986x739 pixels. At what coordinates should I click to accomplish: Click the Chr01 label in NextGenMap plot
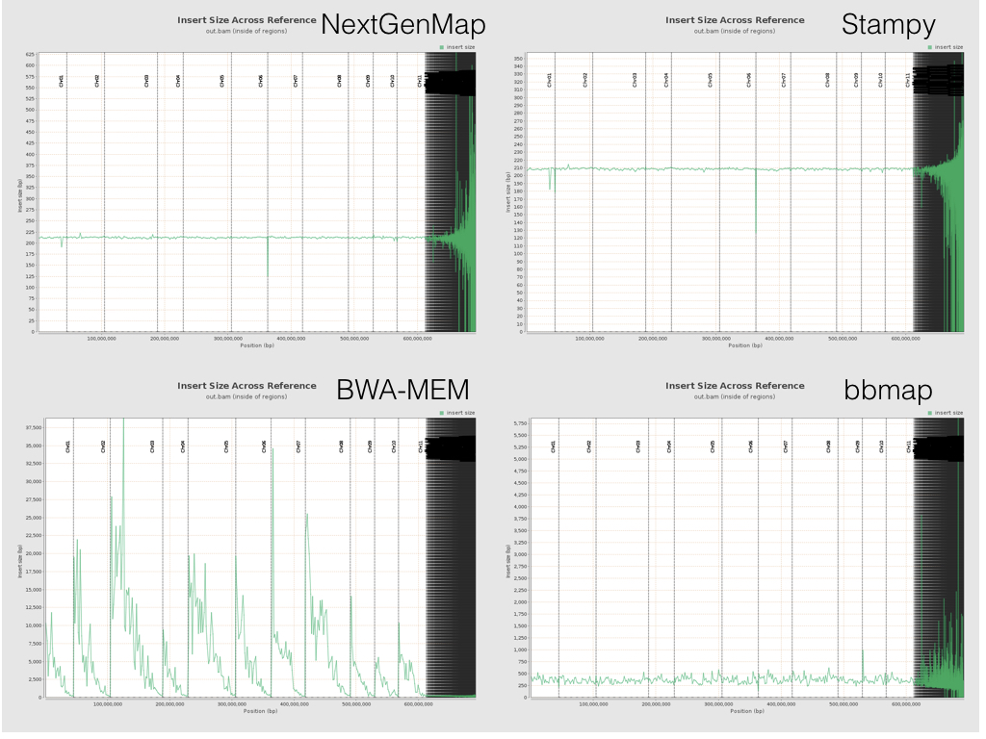point(62,81)
